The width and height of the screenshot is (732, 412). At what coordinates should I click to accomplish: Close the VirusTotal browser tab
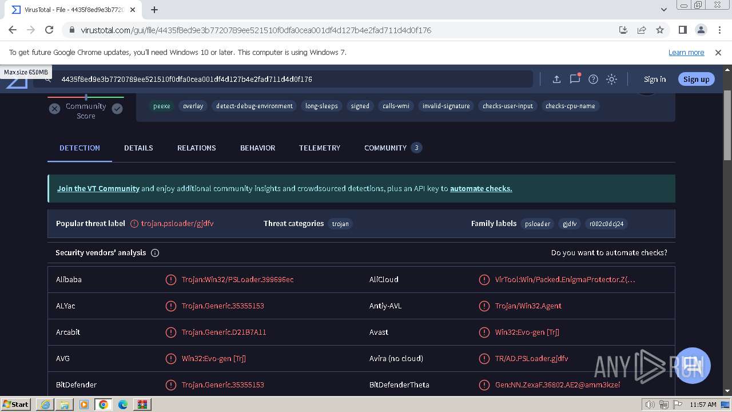(133, 10)
